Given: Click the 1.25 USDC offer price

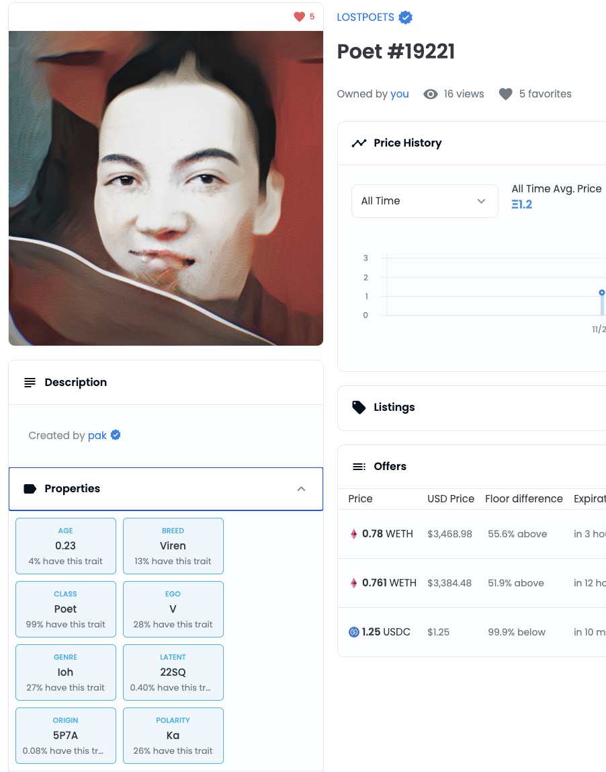Looking at the screenshot, I should click(386, 632).
